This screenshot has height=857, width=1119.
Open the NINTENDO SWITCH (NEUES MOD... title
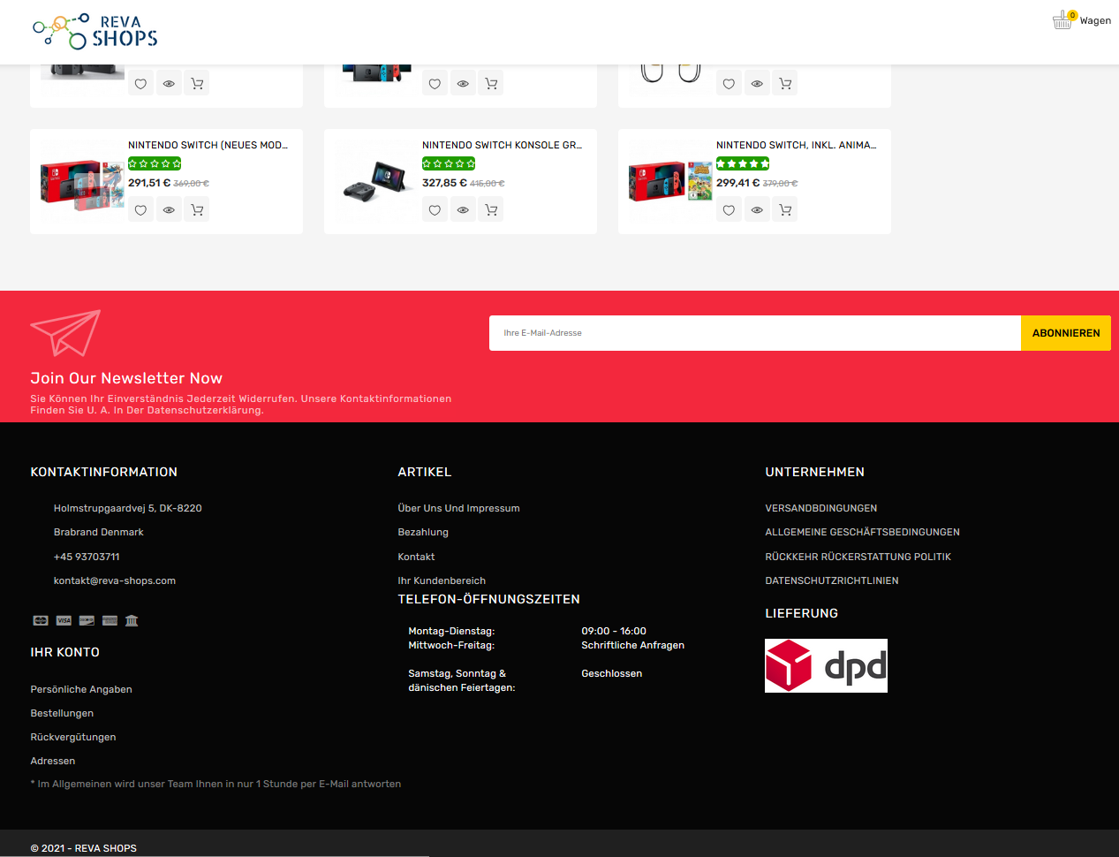coord(208,145)
